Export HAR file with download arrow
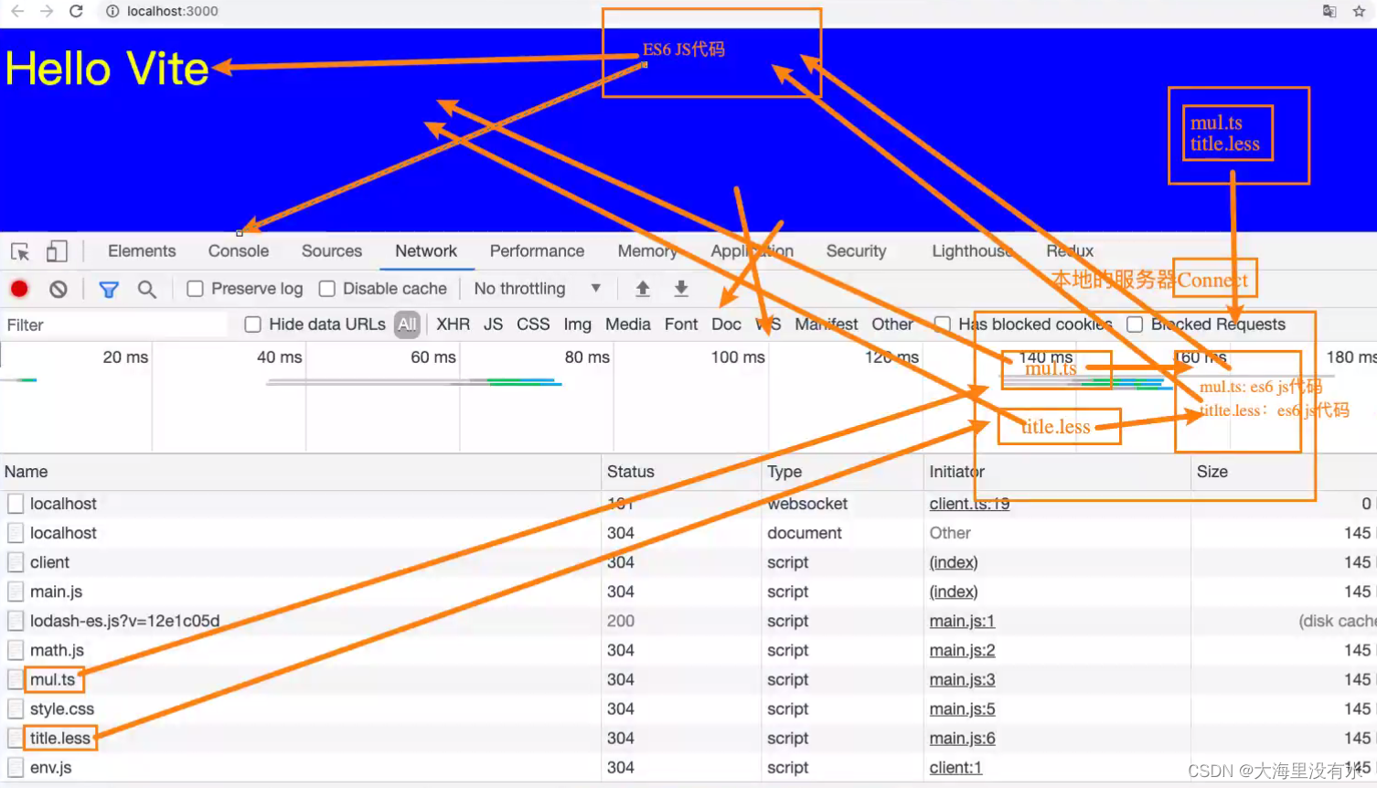Image resolution: width=1377 pixels, height=788 pixels. (x=681, y=289)
